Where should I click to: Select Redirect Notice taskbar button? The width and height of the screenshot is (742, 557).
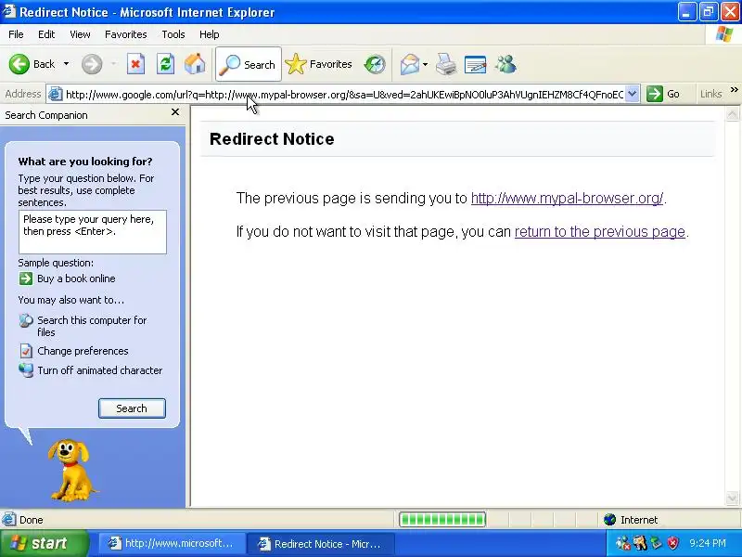pyautogui.click(x=320, y=543)
